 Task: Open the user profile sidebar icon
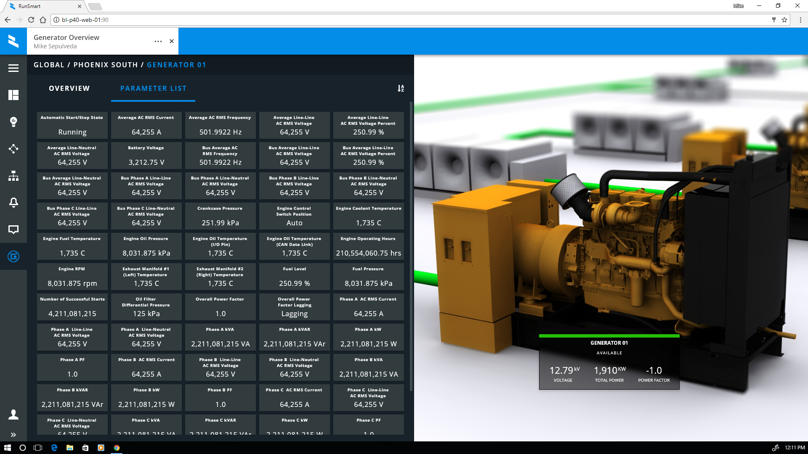[13, 414]
